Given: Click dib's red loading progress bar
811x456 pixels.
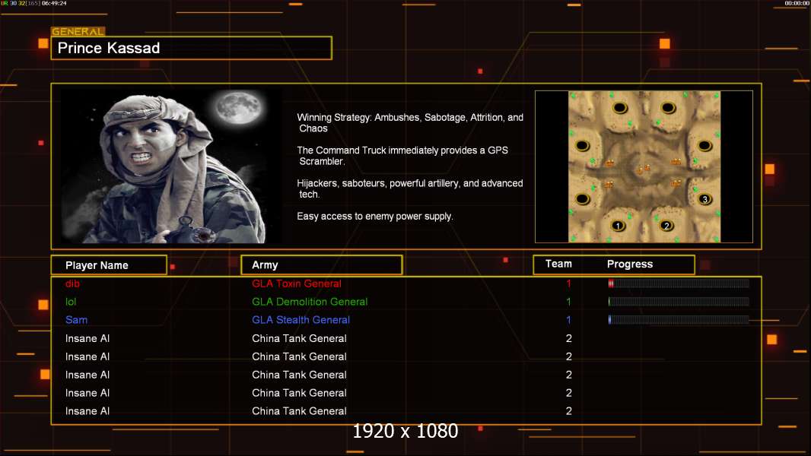Looking at the screenshot, I should point(679,283).
